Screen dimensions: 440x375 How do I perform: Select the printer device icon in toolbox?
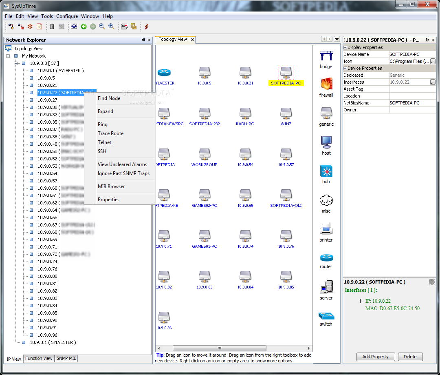point(326,229)
